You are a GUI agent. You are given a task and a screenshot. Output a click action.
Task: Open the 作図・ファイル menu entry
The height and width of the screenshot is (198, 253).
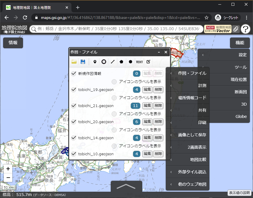[188, 73]
